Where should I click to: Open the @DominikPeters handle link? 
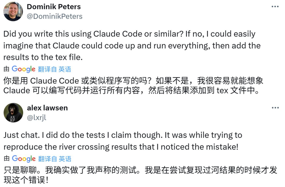55,16
